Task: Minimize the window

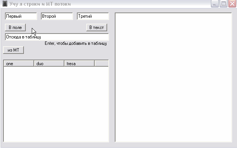Action: pos(215,4)
